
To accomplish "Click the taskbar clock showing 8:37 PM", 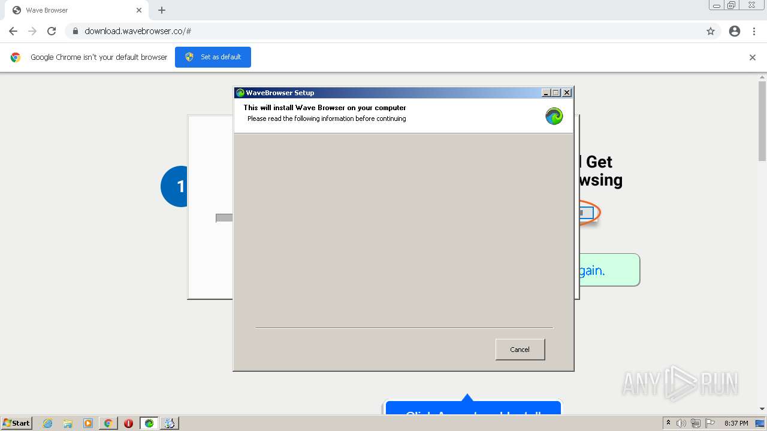I will point(736,423).
